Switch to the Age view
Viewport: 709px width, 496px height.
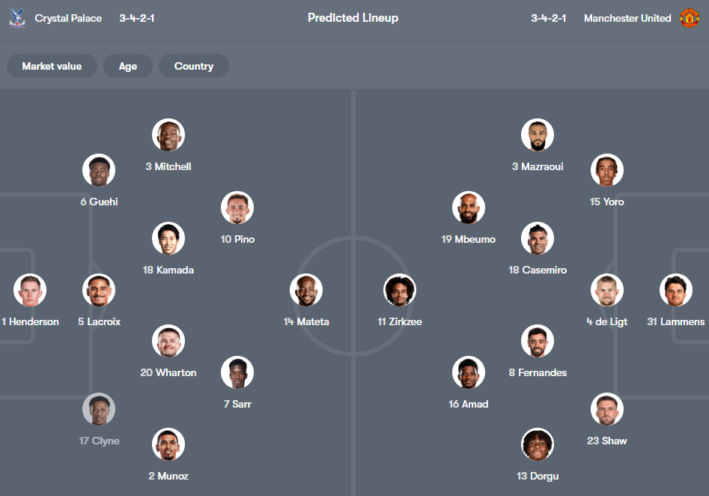coord(127,66)
